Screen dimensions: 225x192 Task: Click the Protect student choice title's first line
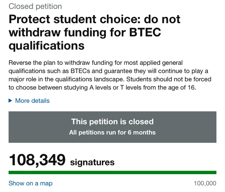click(x=95, y=19)
